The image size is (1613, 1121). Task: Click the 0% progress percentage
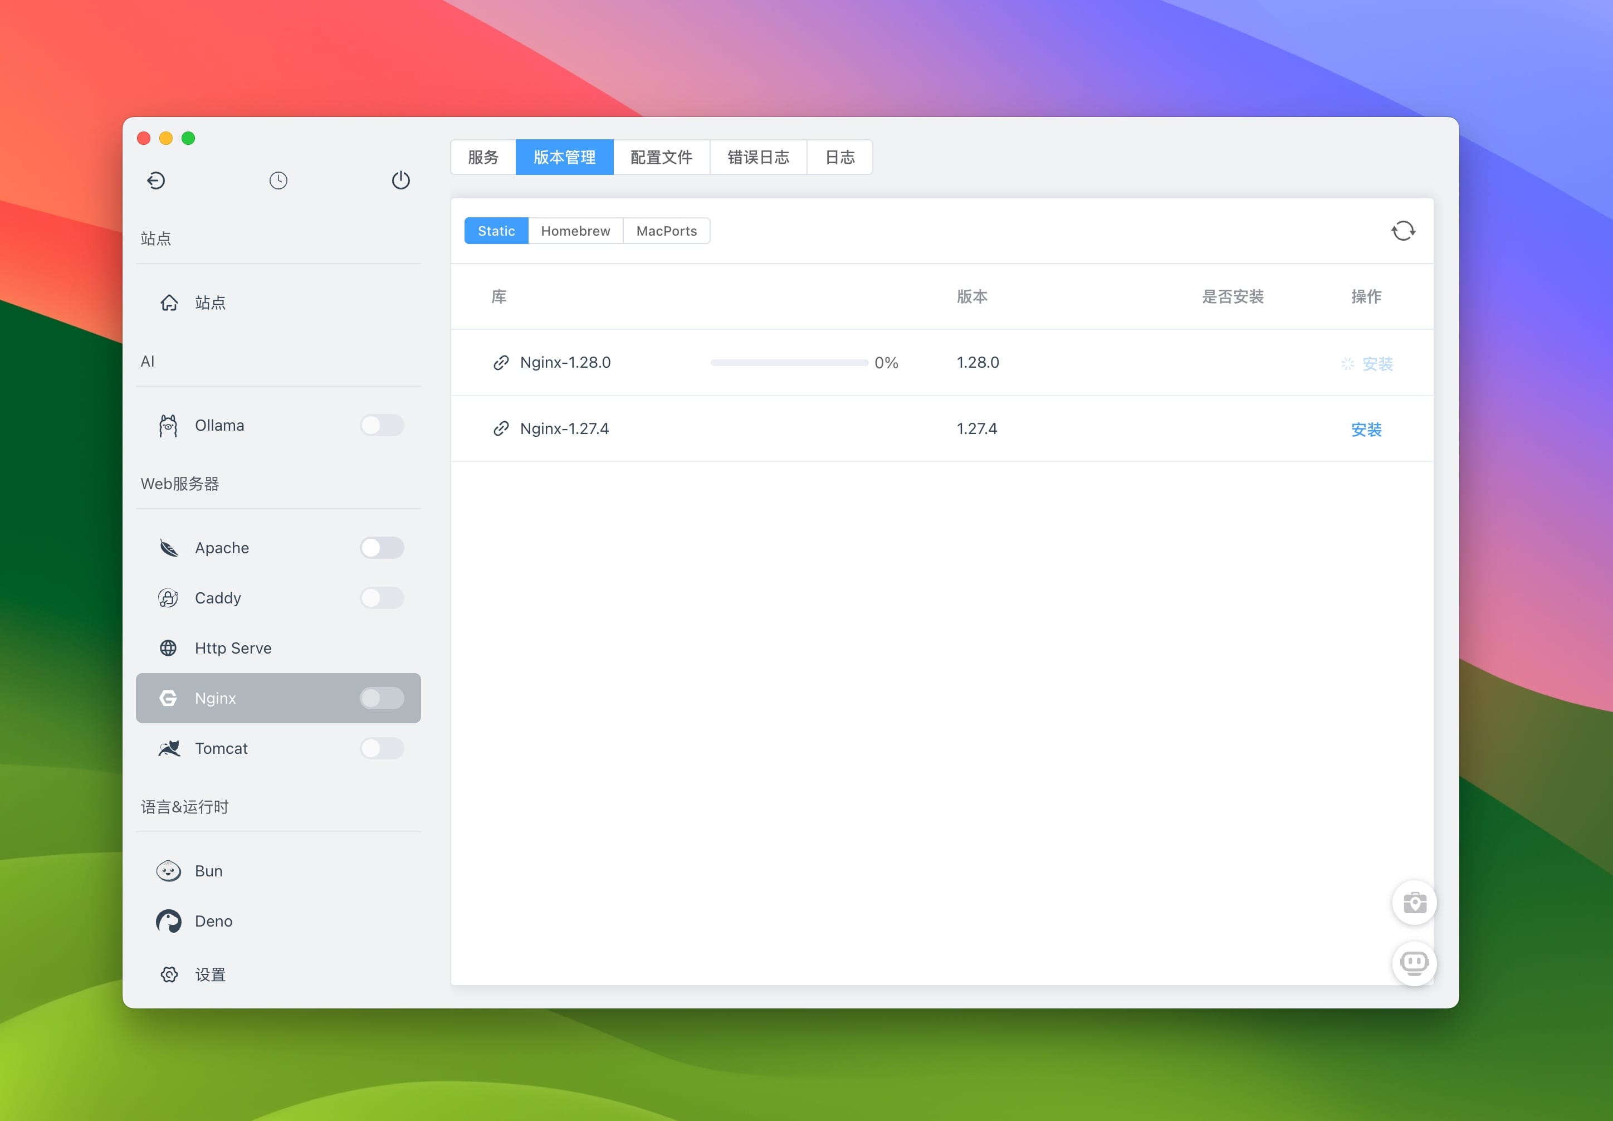pos(886,363)
